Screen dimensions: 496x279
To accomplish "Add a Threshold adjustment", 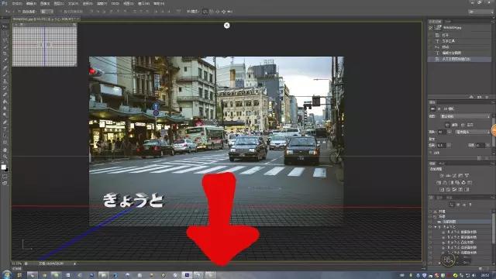I will pos(454,189).
